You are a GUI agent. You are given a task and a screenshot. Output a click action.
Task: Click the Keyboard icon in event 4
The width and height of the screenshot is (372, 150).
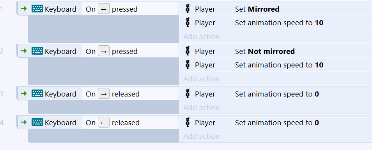[37, 122]
